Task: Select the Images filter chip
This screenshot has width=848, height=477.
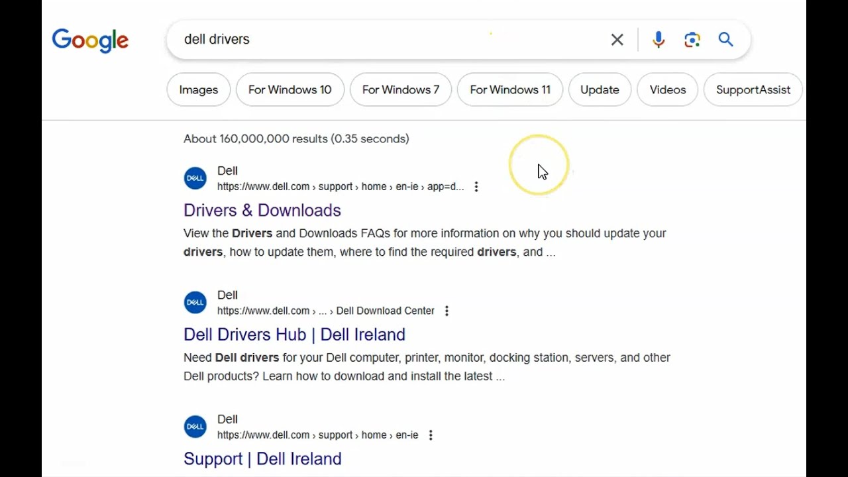Action: (199, 89)
